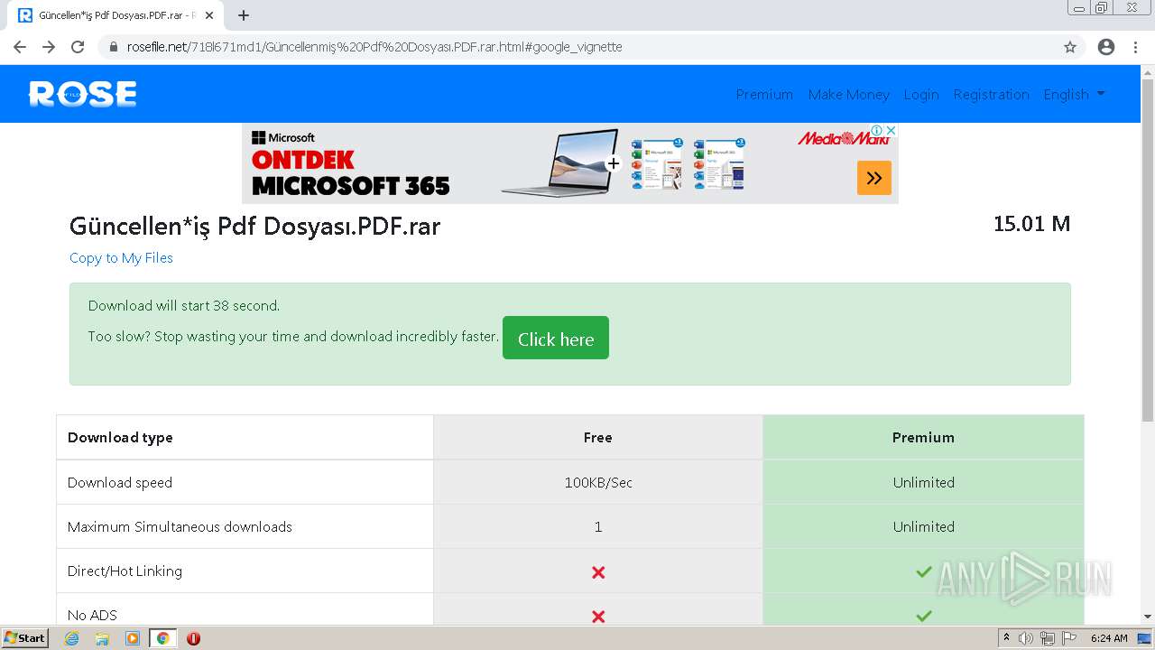
Task: Open the Chrome profile avatar
Action: point(1106,47)
